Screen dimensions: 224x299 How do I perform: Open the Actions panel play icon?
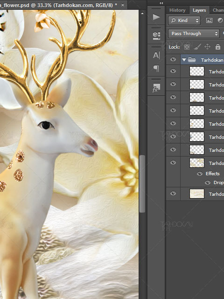click(x=156, y=17)
